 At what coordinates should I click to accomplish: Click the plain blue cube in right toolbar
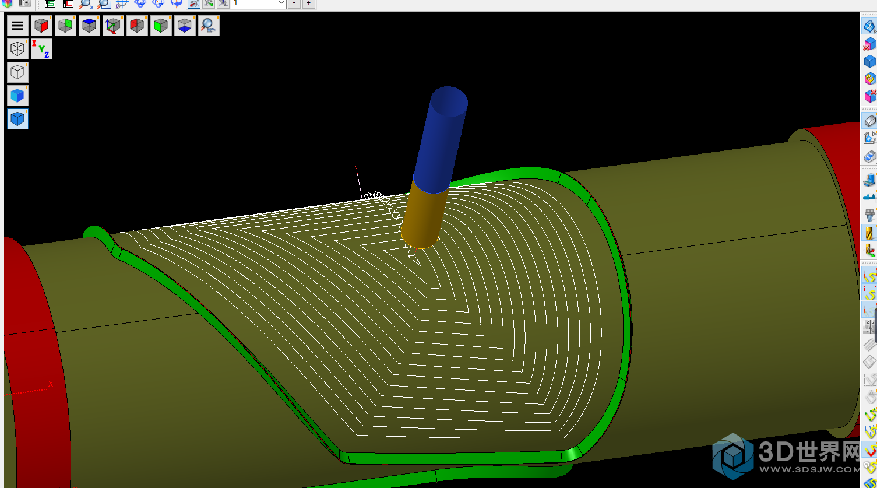coord(869,61)
